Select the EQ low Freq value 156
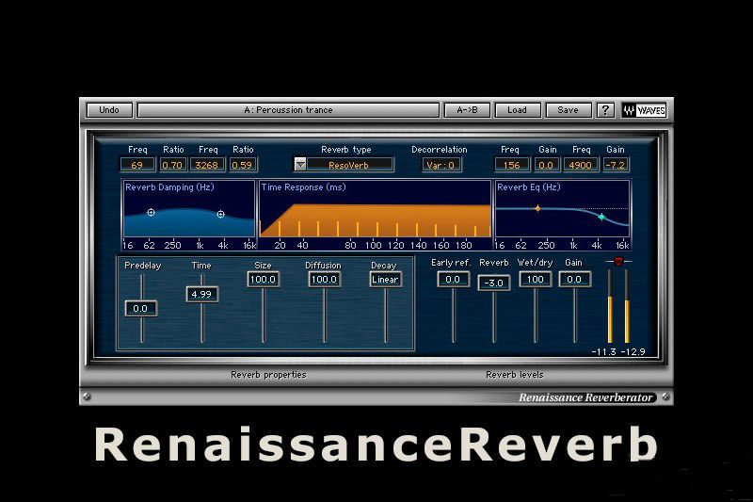This screenshot has width=753, height=502. (511, 165)
